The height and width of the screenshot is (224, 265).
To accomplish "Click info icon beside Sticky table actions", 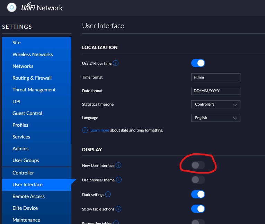I will (118, 209).
